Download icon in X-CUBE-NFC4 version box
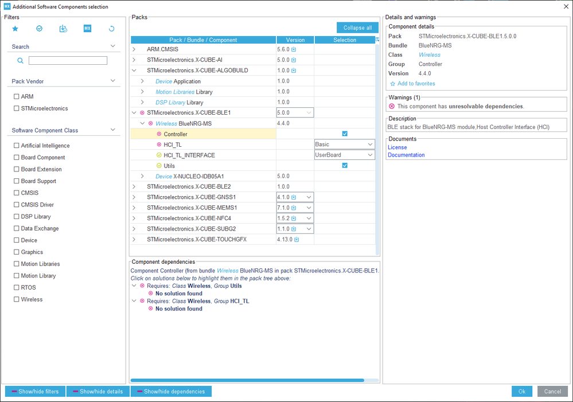The height and width of the screenshot is (402, 573). (294, 218)
